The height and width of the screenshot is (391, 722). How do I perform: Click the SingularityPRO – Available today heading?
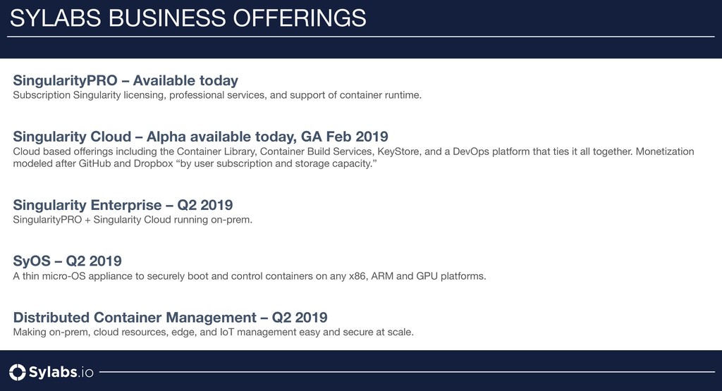(x=126, y=80)
